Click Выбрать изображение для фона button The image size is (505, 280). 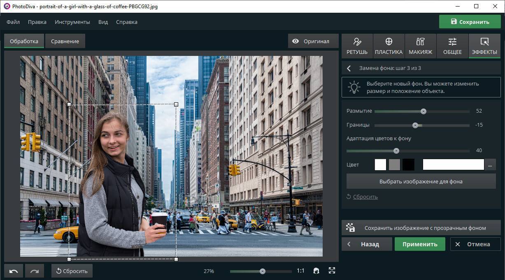(x=421, y=181)
